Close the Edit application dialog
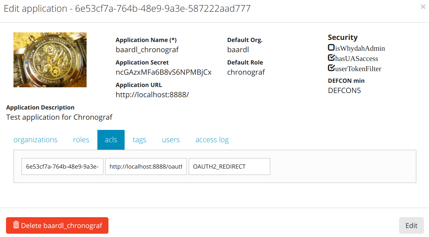Image resolution: width=429 pixels, height=237 pixels. (x=423, y=7)
